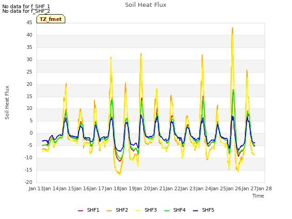Screen dimensions: 292x219
Task: Click the highest orange peak near Jan 26
Action: [x=233, y=28]
